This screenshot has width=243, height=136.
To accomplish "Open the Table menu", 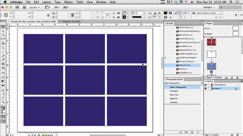I will [x=80, y=2].
